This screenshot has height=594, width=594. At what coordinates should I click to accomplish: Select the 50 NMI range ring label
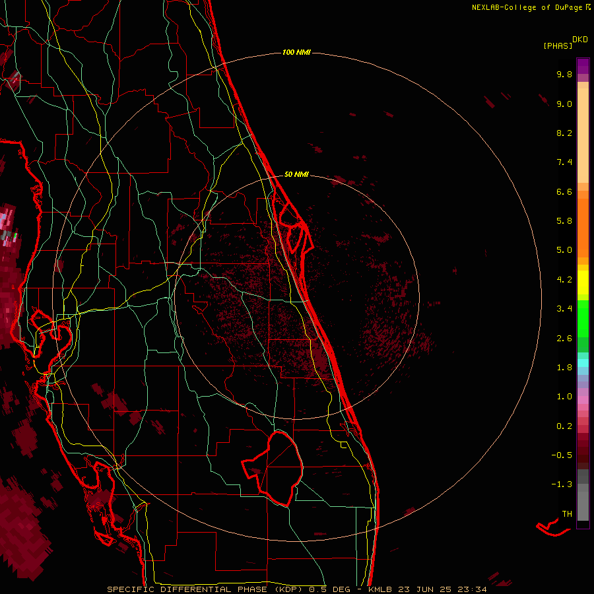coord(296,174)
